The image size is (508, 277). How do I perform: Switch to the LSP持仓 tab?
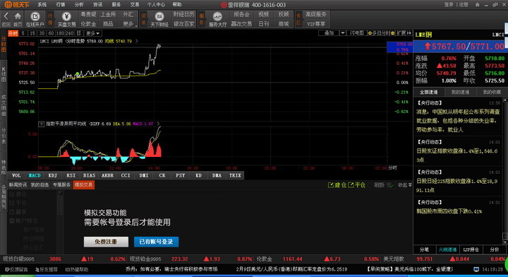[471, 249]
